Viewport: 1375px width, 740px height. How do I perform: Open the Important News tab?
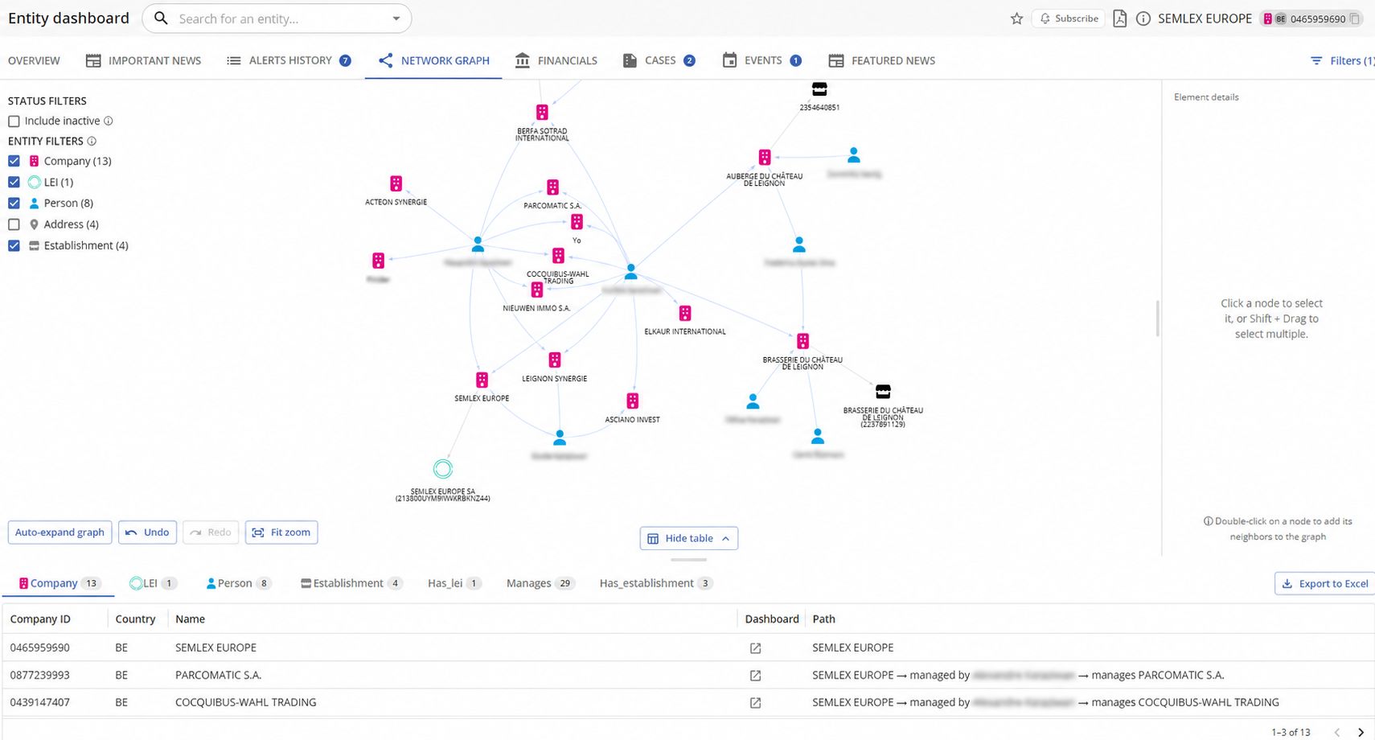tap(143, 60)
